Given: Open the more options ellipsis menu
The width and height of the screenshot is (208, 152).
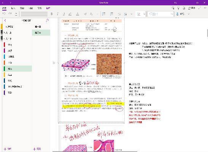Looking at the screenshot, I should point(205,8).
